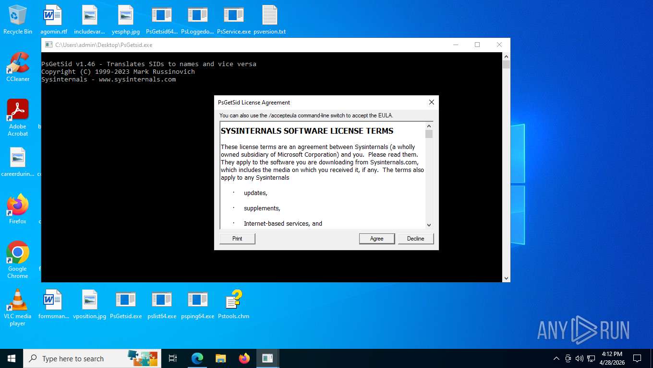Open File Explorer from the taskbar
The width and height of the screenshot is (653, 368).
220,358
